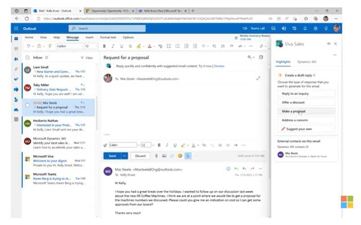
Task: Click the undo arrow in ribbon
Action: point(28,46)
